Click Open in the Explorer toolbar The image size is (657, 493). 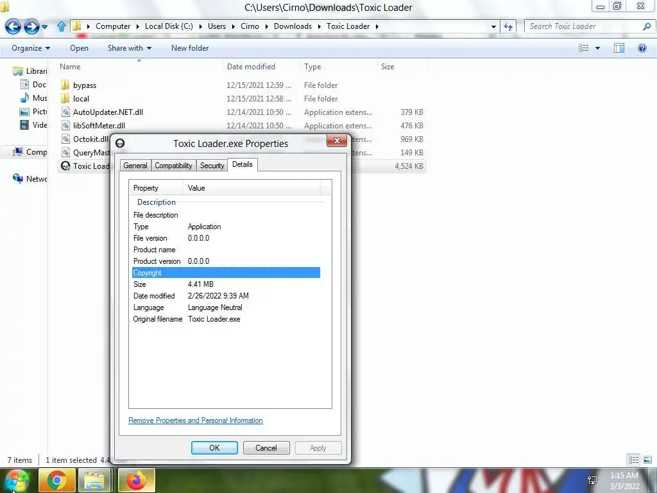tap(79, 48)
